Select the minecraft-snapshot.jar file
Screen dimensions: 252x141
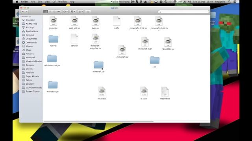pos(95,38)
